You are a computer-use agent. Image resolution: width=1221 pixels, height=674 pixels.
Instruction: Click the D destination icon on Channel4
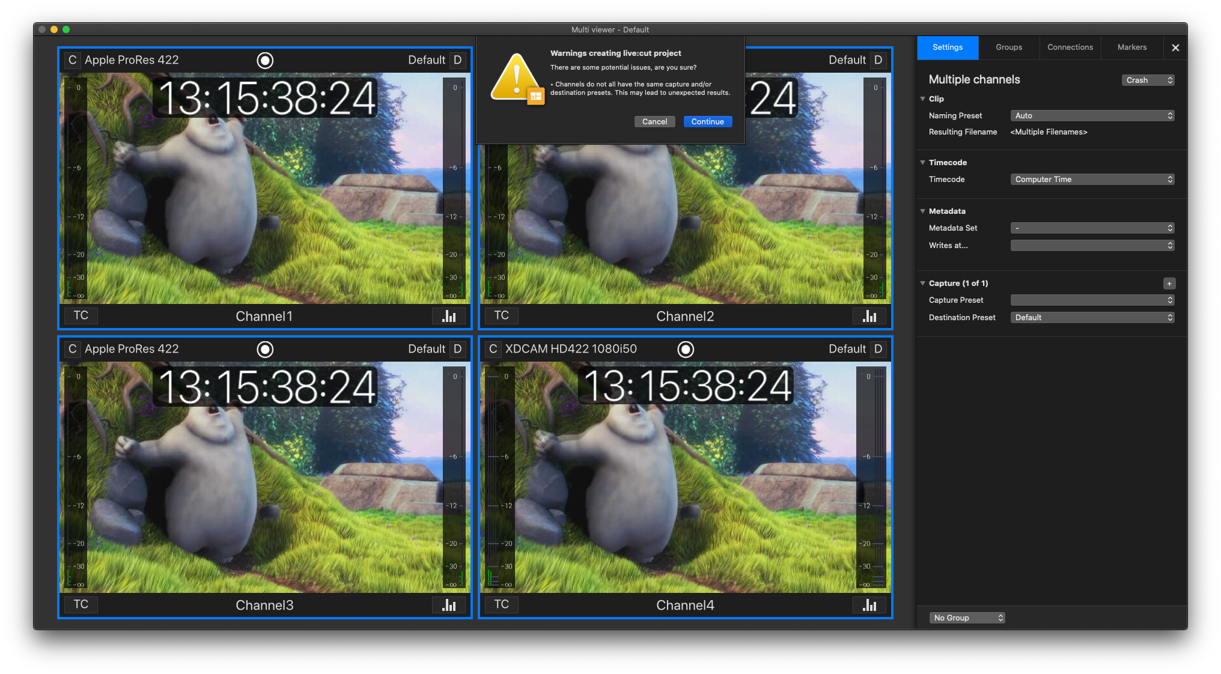coord(878,349)
